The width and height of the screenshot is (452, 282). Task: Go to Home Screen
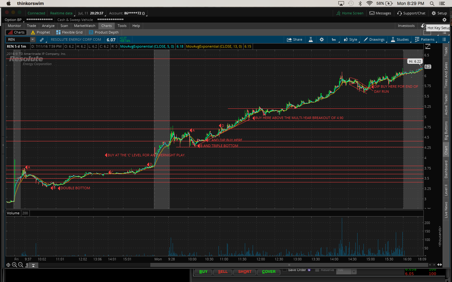[x=350, y=13]
